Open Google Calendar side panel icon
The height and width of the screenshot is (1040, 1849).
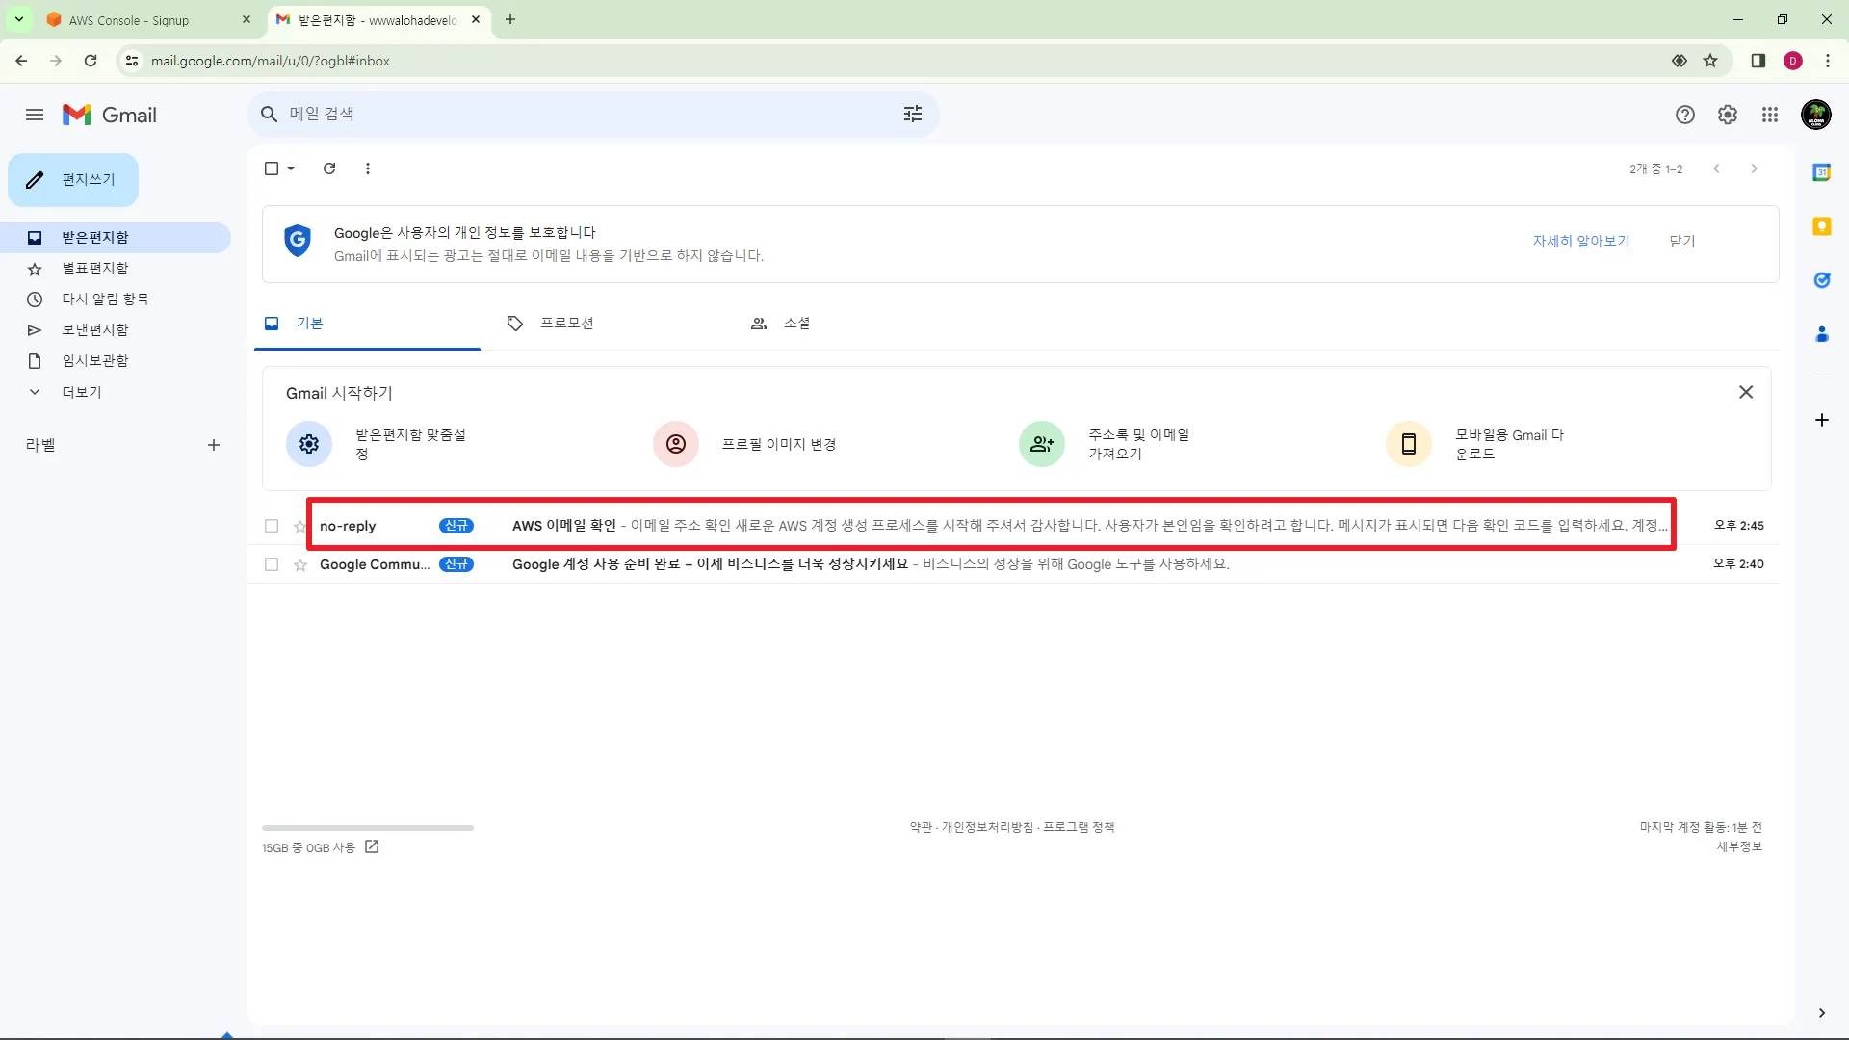1821,172
